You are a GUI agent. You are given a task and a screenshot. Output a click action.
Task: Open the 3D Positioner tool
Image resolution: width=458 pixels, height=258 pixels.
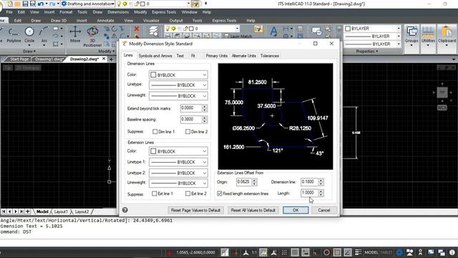tap(92, 37)
